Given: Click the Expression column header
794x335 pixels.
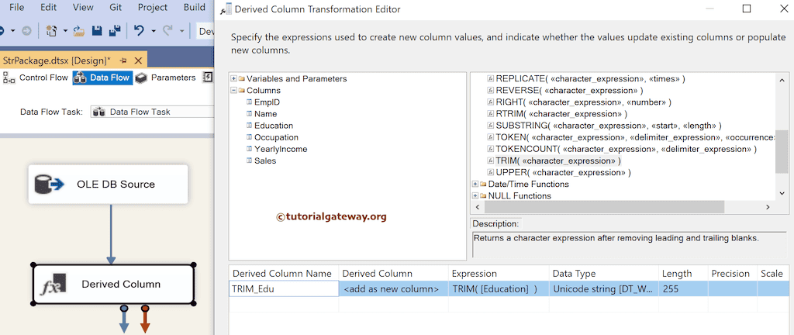Looking at the screenshot, I should coord(499,274).
